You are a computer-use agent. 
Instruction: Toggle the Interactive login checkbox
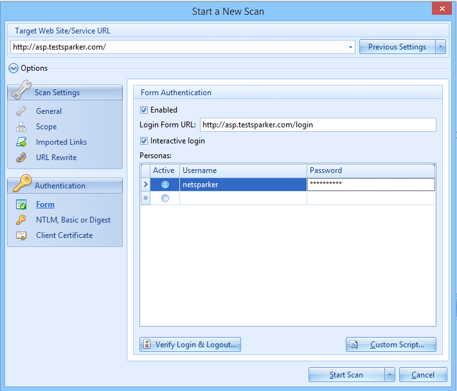(144, 141)
